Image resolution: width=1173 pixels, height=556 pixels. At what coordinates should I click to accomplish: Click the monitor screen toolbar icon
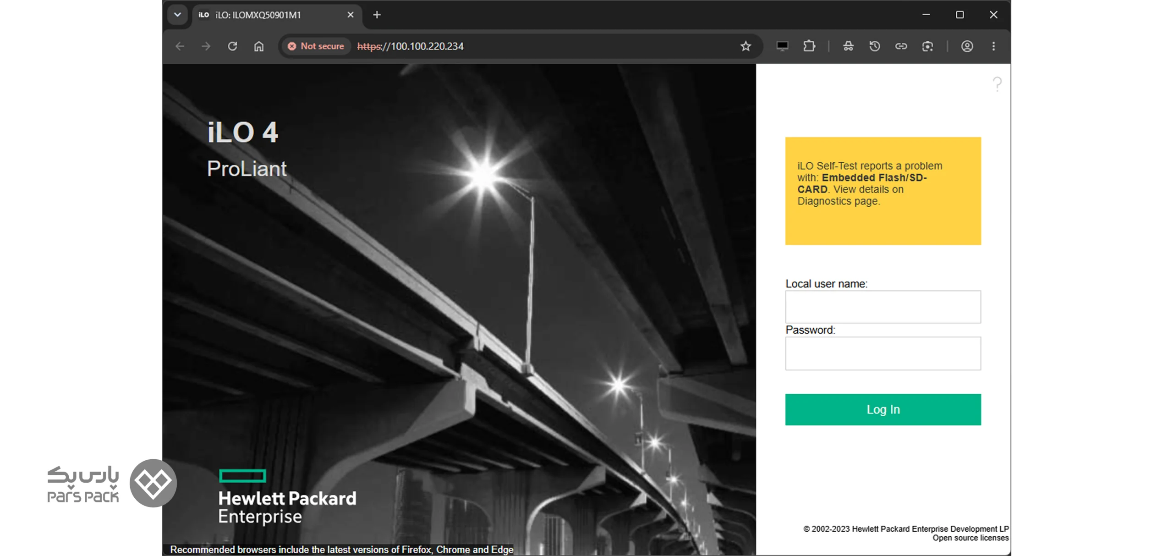[782, 46]
